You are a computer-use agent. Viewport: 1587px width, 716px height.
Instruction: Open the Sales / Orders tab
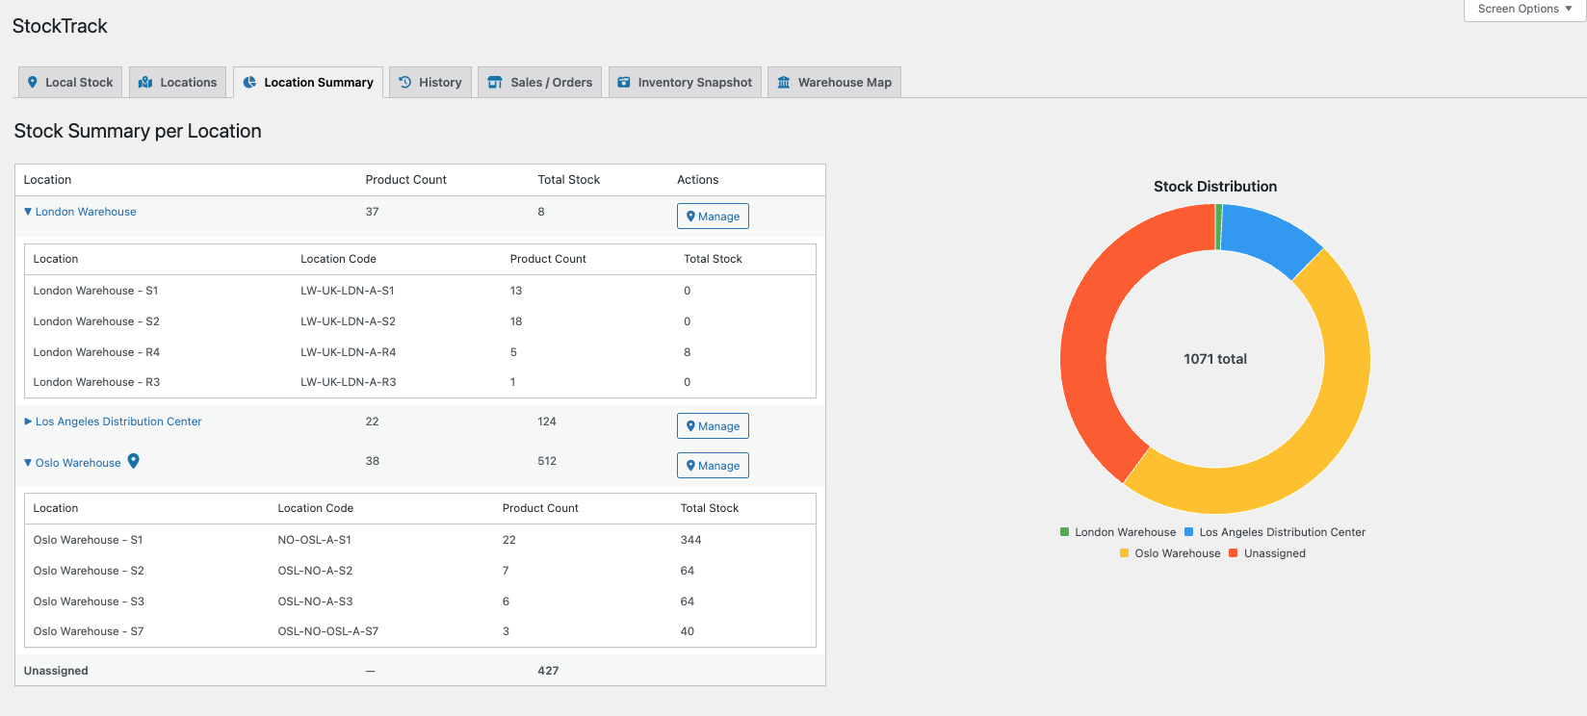[x=551, y=83]
